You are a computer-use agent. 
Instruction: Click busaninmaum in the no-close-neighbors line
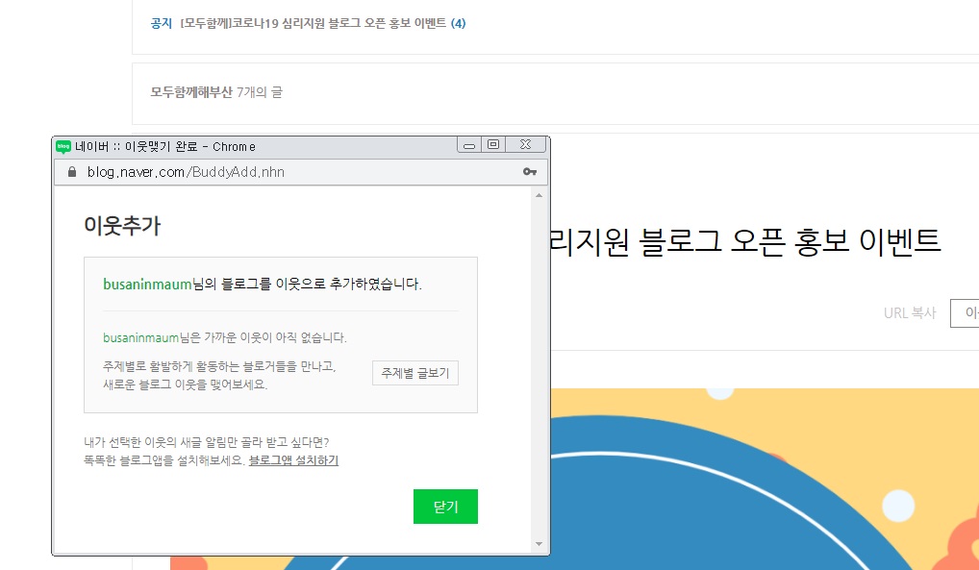coord(140,337)
